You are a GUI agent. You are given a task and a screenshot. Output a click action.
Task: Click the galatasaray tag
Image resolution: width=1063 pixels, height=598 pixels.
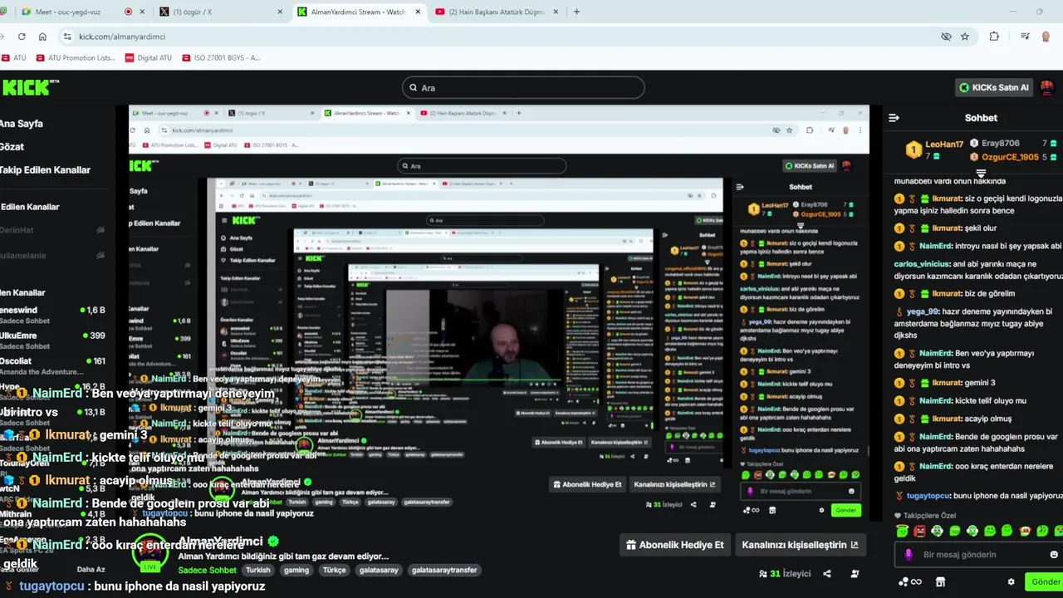[378, 571]
